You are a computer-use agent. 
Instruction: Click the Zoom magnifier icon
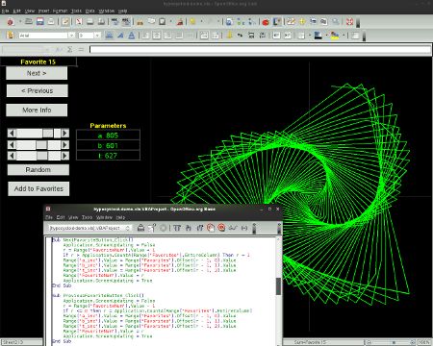(x=336, y=22)
